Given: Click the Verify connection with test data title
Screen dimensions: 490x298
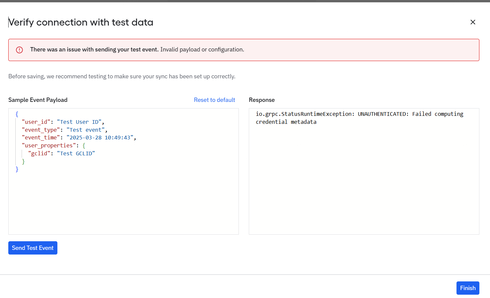Looking at the screenshot, I should 81,22.
